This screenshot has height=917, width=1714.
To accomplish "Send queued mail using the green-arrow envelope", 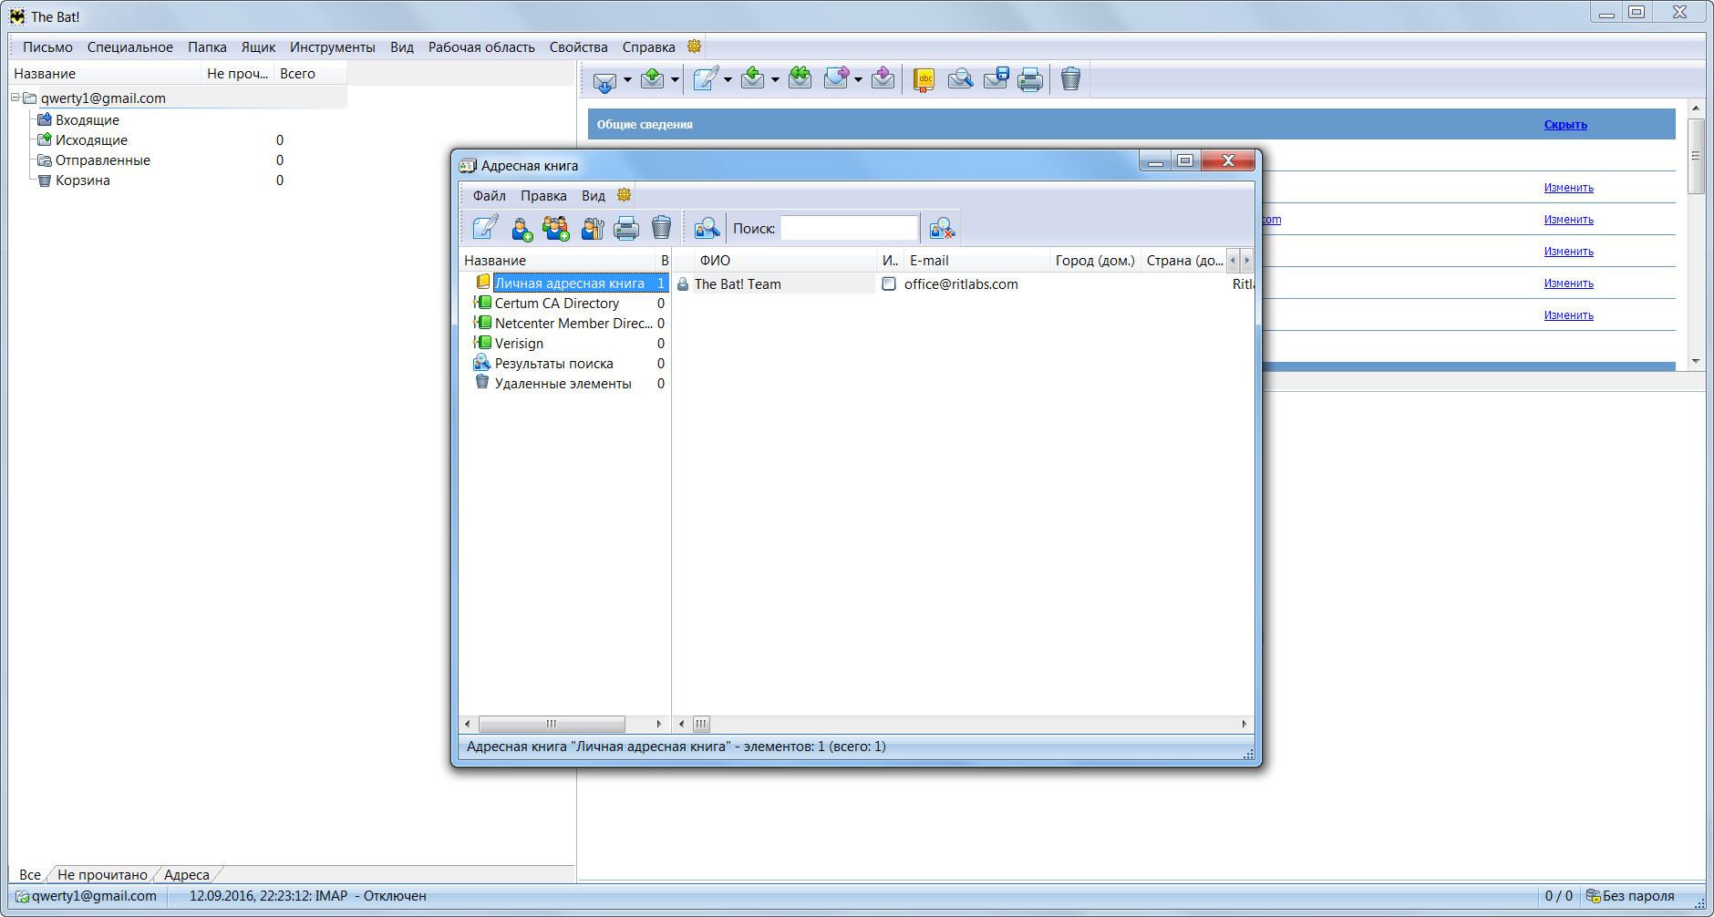I will (x=653, y=79).
